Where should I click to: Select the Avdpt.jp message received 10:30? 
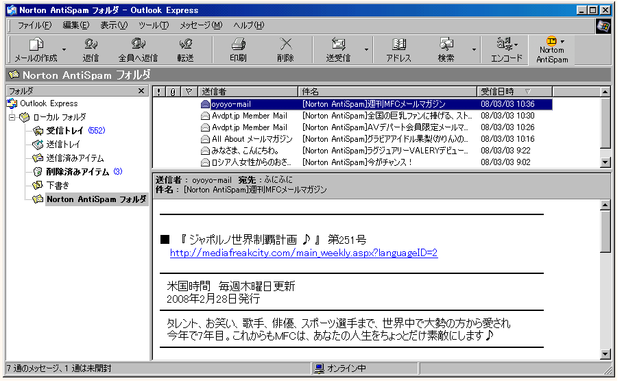(x=376, y=116)
